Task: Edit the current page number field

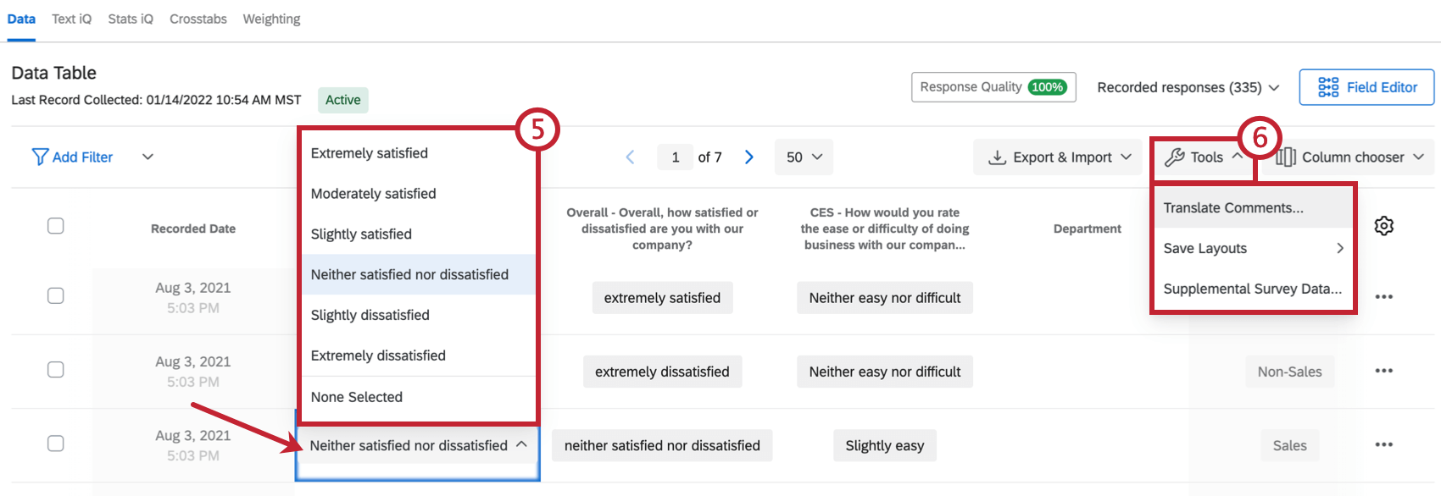Action: 676,157
